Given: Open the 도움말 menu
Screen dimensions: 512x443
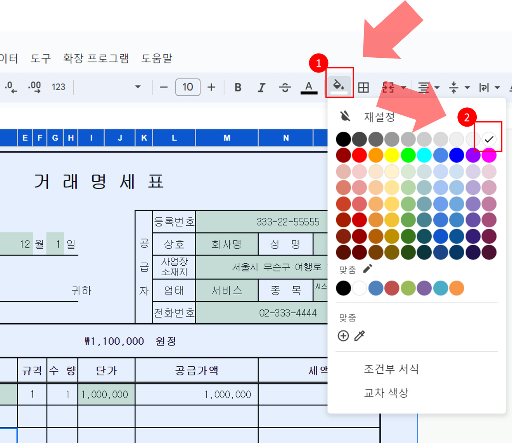Looking at the screenshot, I should 156,58.
